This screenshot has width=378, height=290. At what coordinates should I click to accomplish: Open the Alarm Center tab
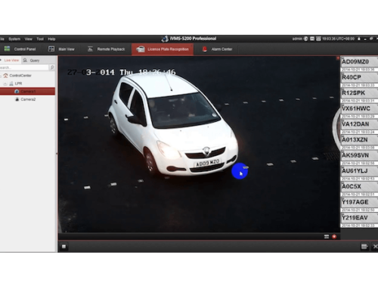tap(217, 49)
